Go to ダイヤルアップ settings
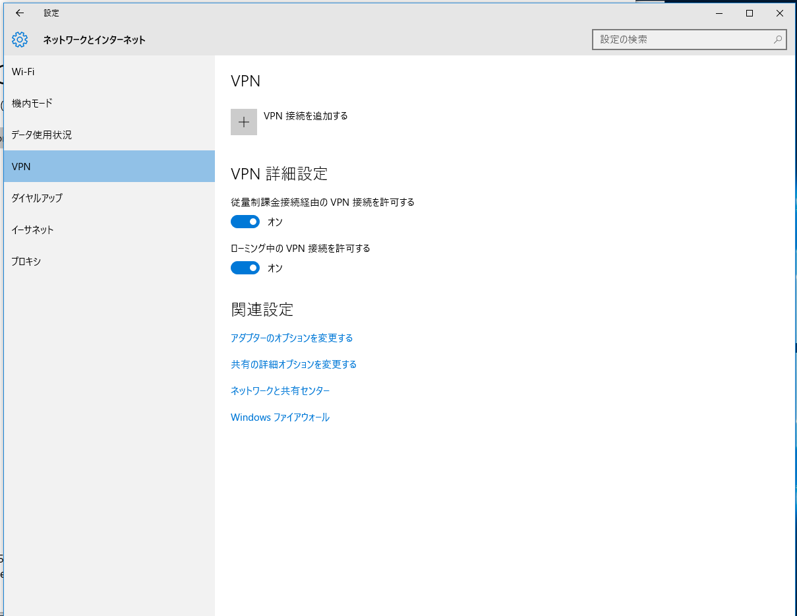Viewport: 797px width, 616px height. [x=37, y=198]
